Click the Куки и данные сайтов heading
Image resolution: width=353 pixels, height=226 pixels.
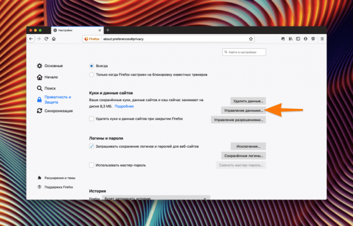click(111, 93)
